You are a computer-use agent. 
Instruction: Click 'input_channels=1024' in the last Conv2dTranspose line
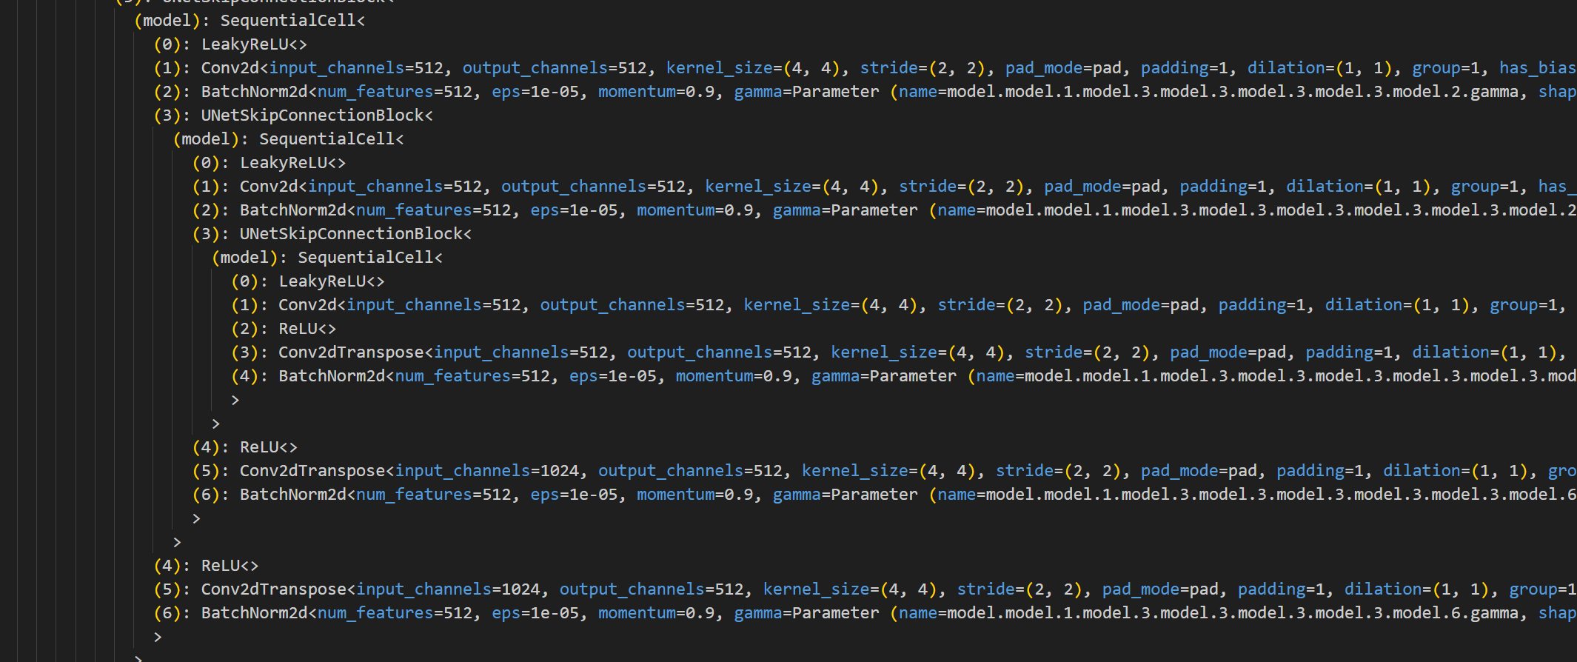449,589
